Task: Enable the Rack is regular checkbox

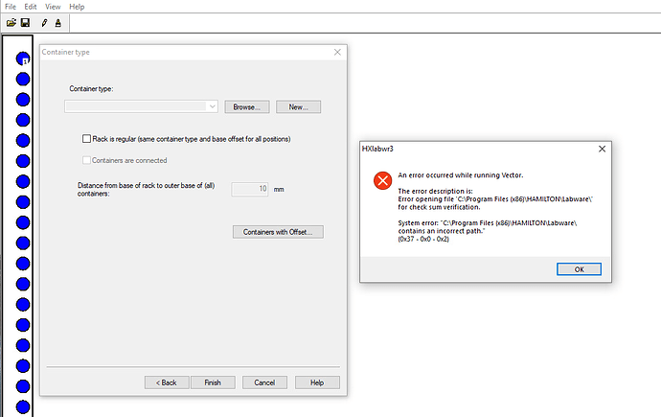Action: coord(87,139)
